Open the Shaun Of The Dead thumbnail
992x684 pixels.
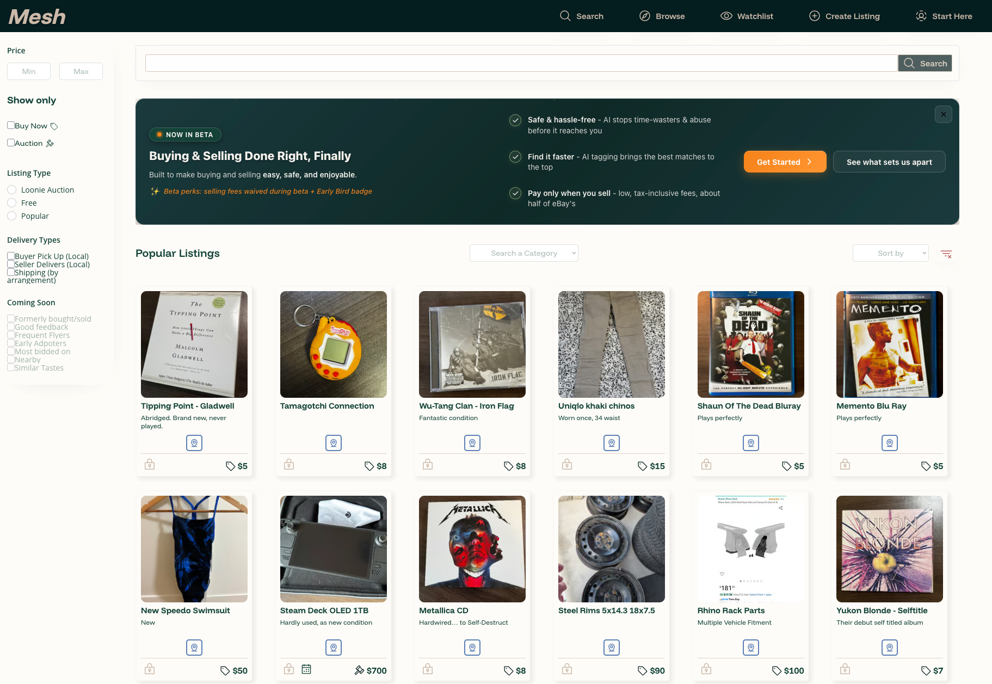(x=751, y=344)
